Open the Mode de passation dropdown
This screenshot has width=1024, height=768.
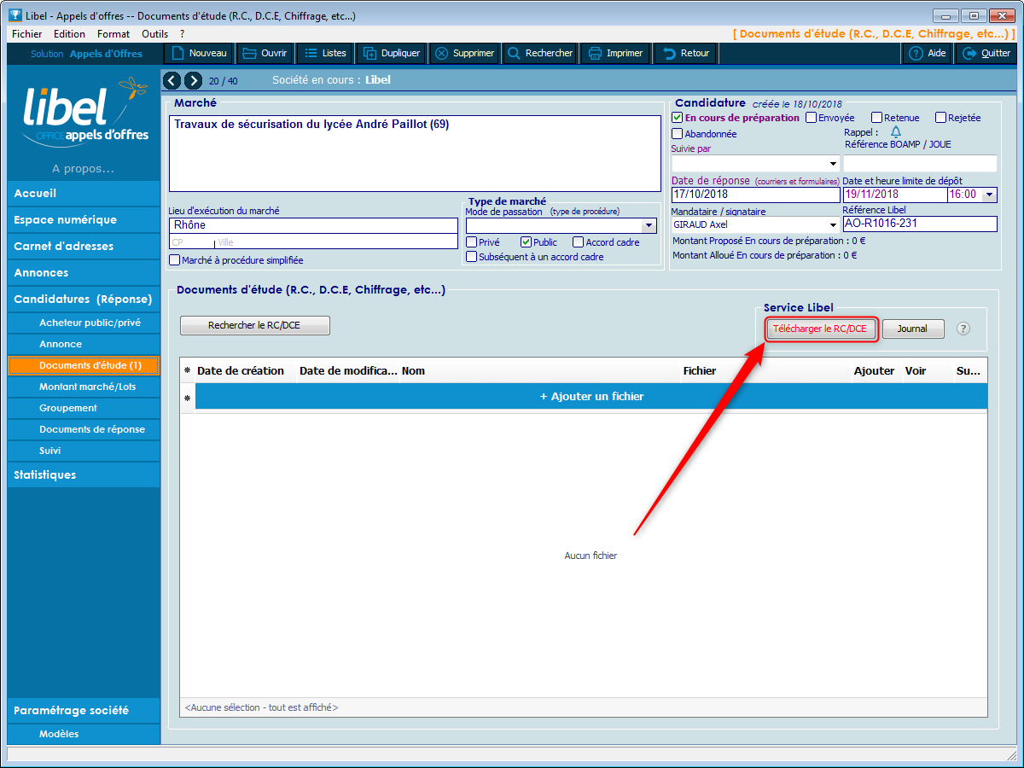point(649,226)
